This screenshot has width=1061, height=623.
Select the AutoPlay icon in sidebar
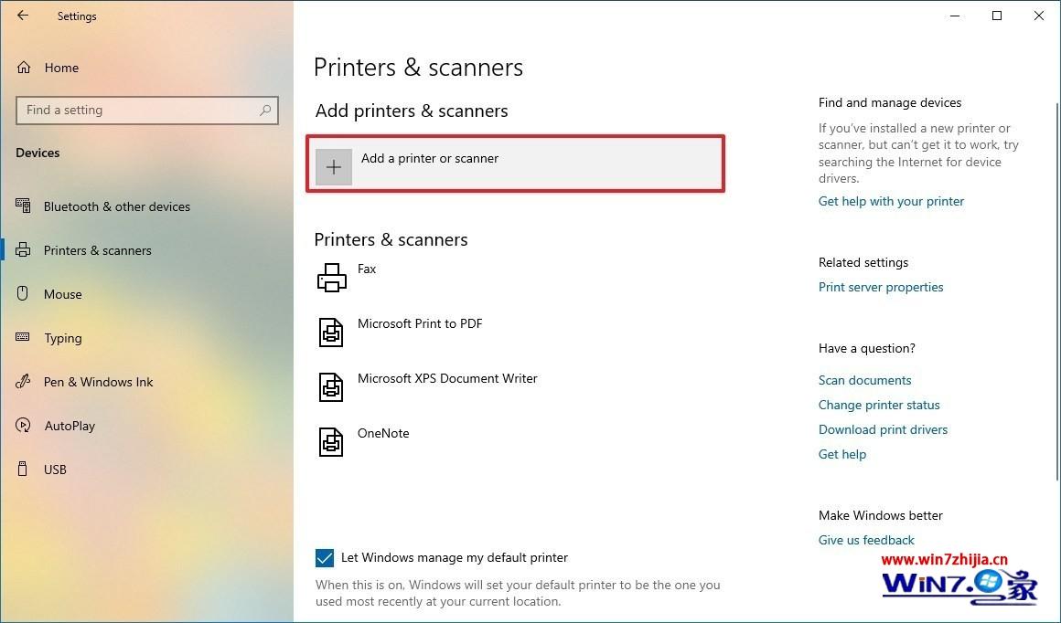pos(23,425)
